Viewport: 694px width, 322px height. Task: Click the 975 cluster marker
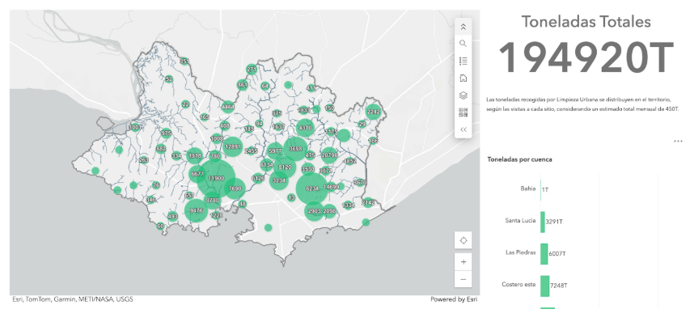click(x=166, y=133)
